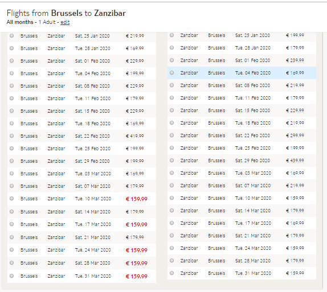
Task: Choose return flight Tue. 31 Mar 2020
Action: pos(171,273)
